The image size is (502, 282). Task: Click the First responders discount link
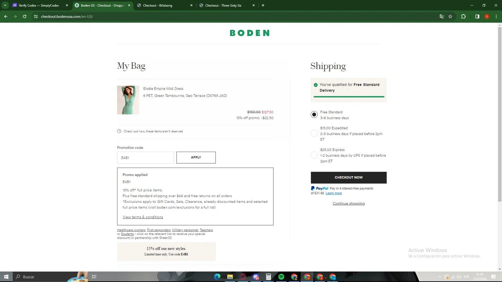click(x=159, y=230)
